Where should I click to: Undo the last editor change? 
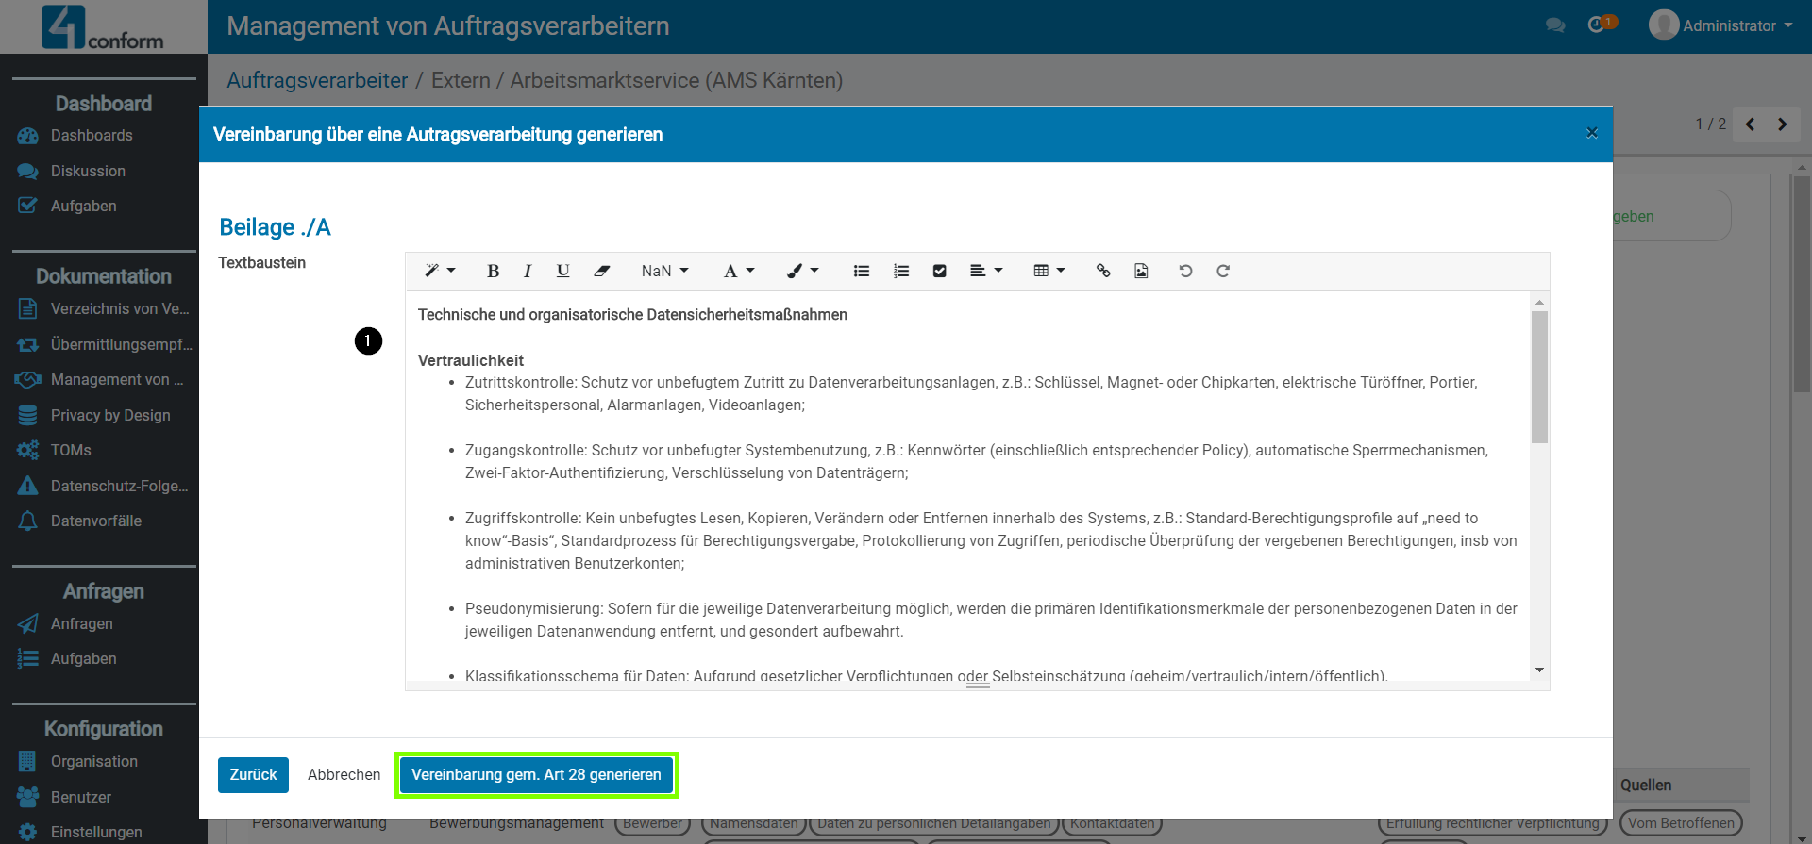pos(1185,272)
